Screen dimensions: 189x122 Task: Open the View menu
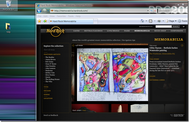click(52, 16)
